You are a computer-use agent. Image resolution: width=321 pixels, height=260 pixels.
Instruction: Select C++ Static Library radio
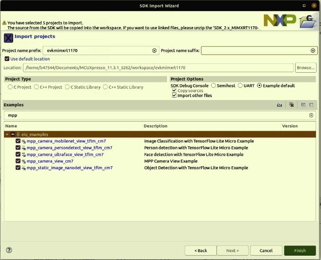tap(105, 87)
